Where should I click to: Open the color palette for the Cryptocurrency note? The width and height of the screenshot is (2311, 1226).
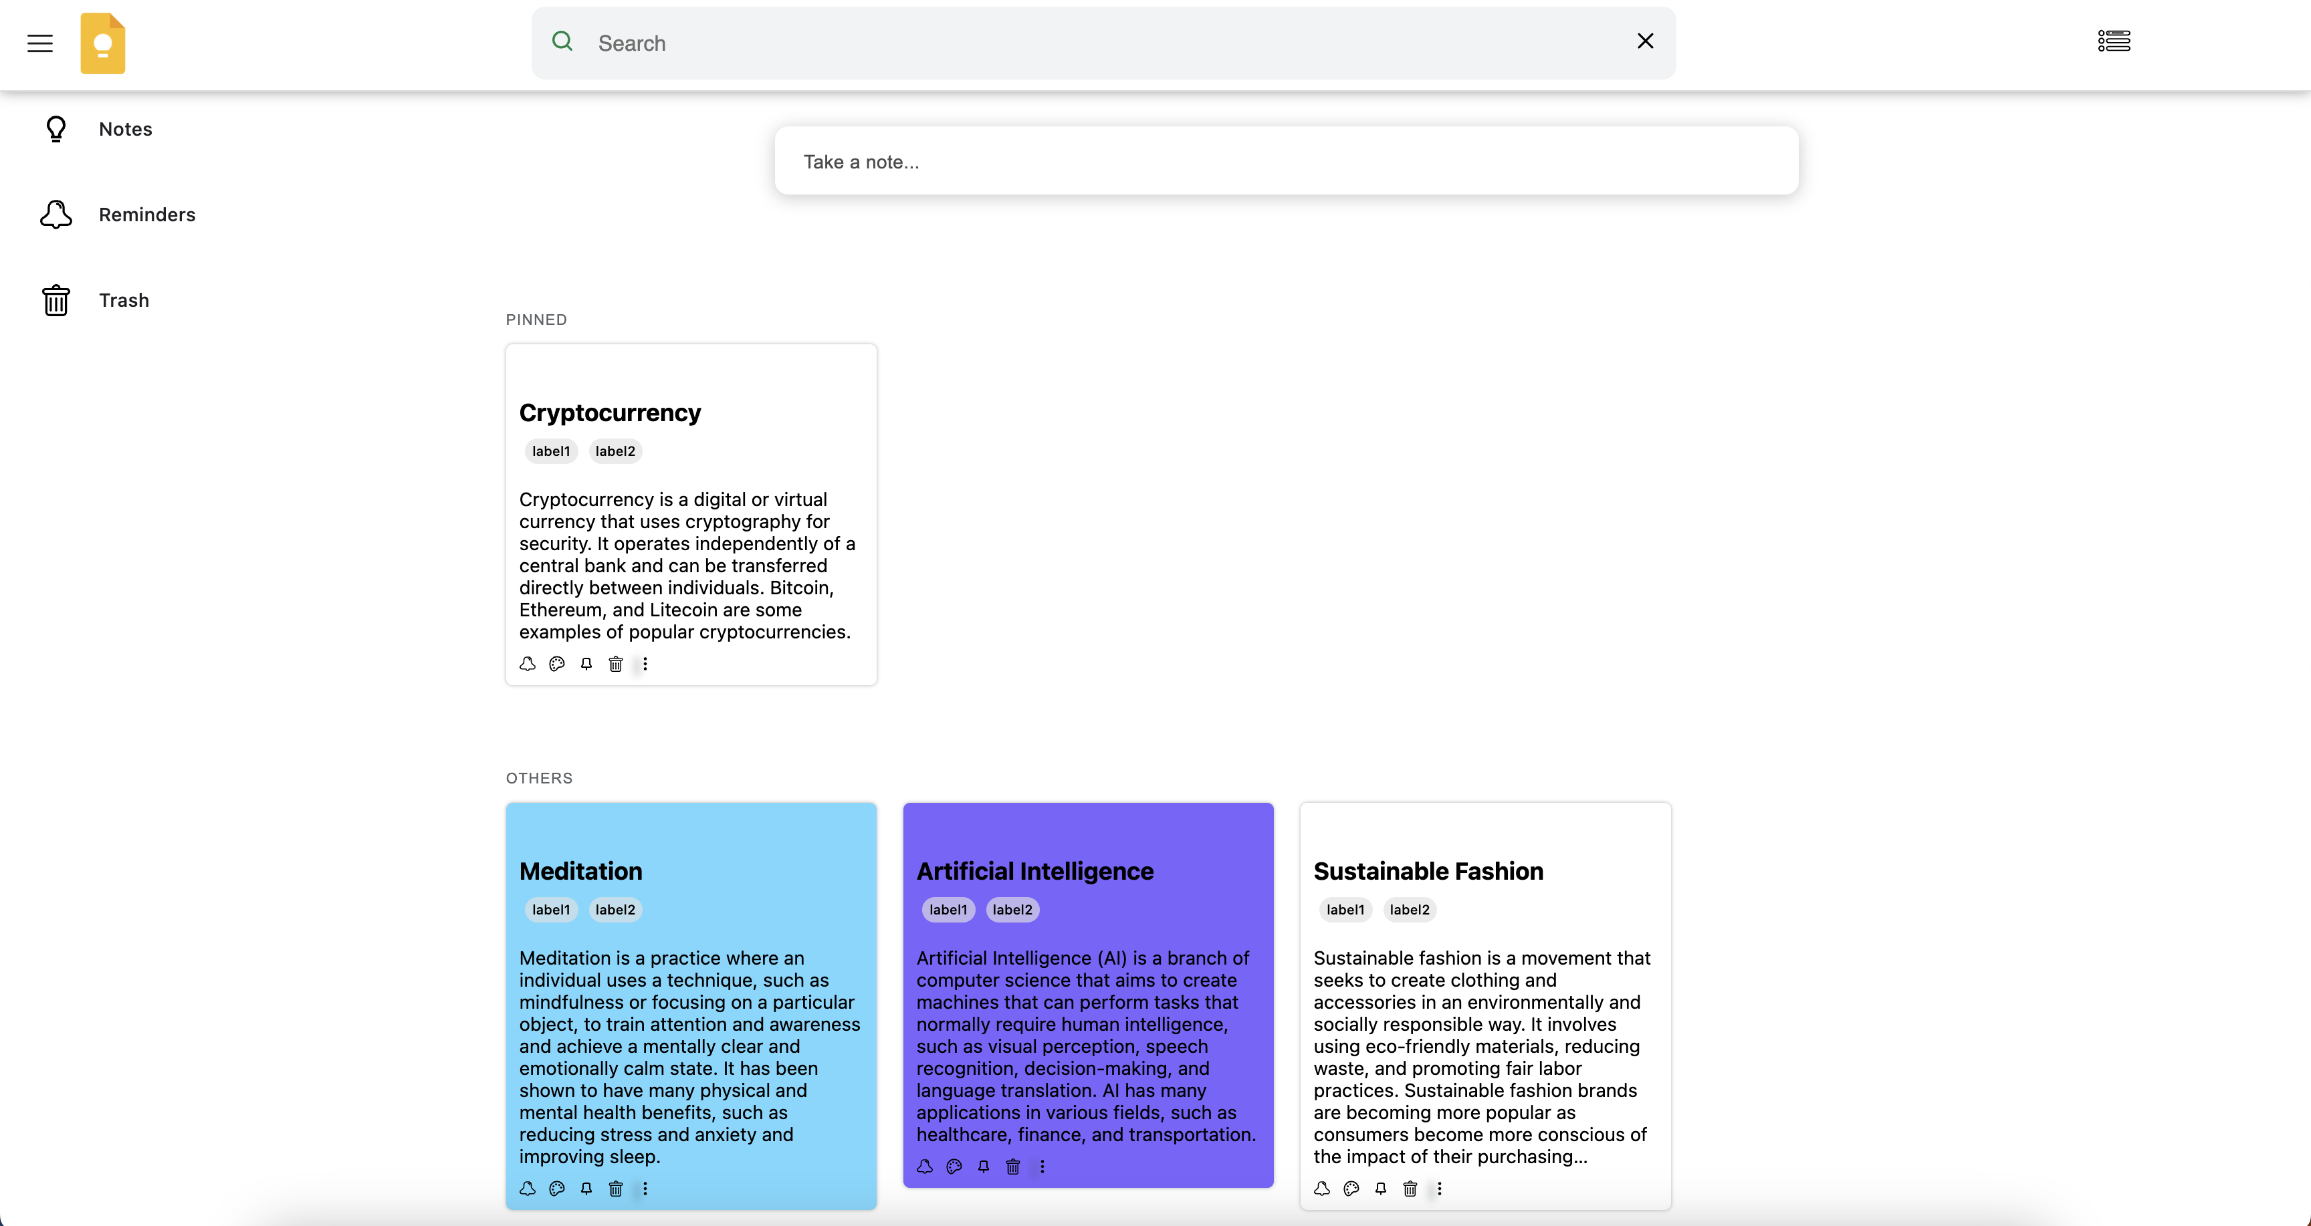tap(556, 664)
